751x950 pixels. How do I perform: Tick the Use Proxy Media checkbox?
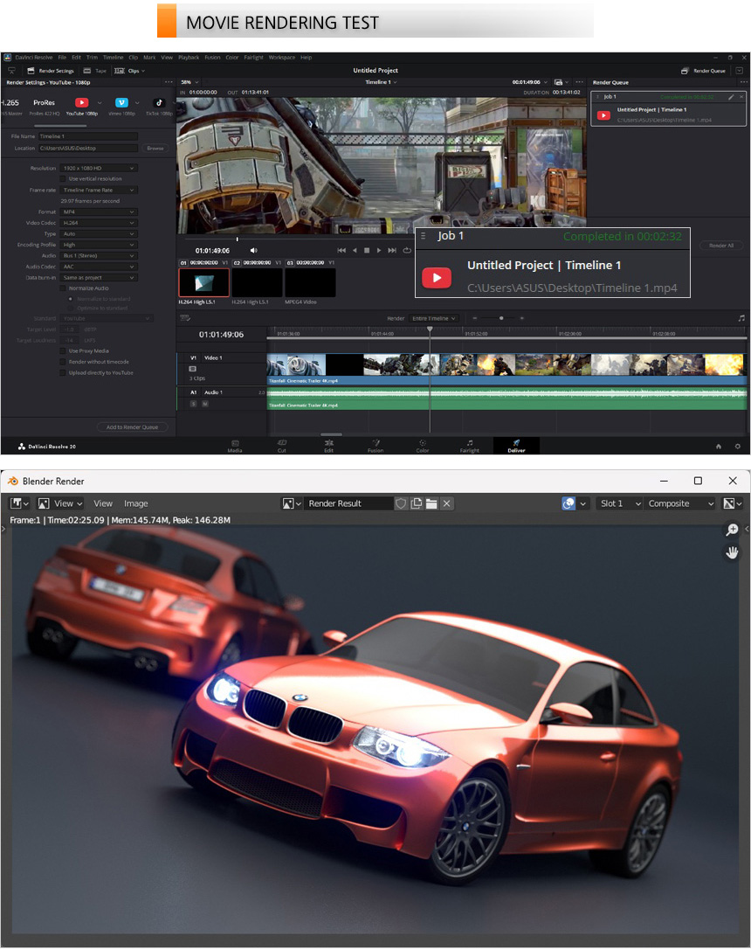click(x=64, y=350)
